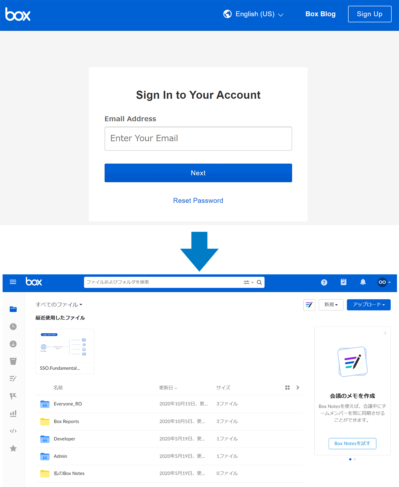Viewport: 399px width, 487px height.
Task: Open the account avatar menu
Action: tap(384, 282)
